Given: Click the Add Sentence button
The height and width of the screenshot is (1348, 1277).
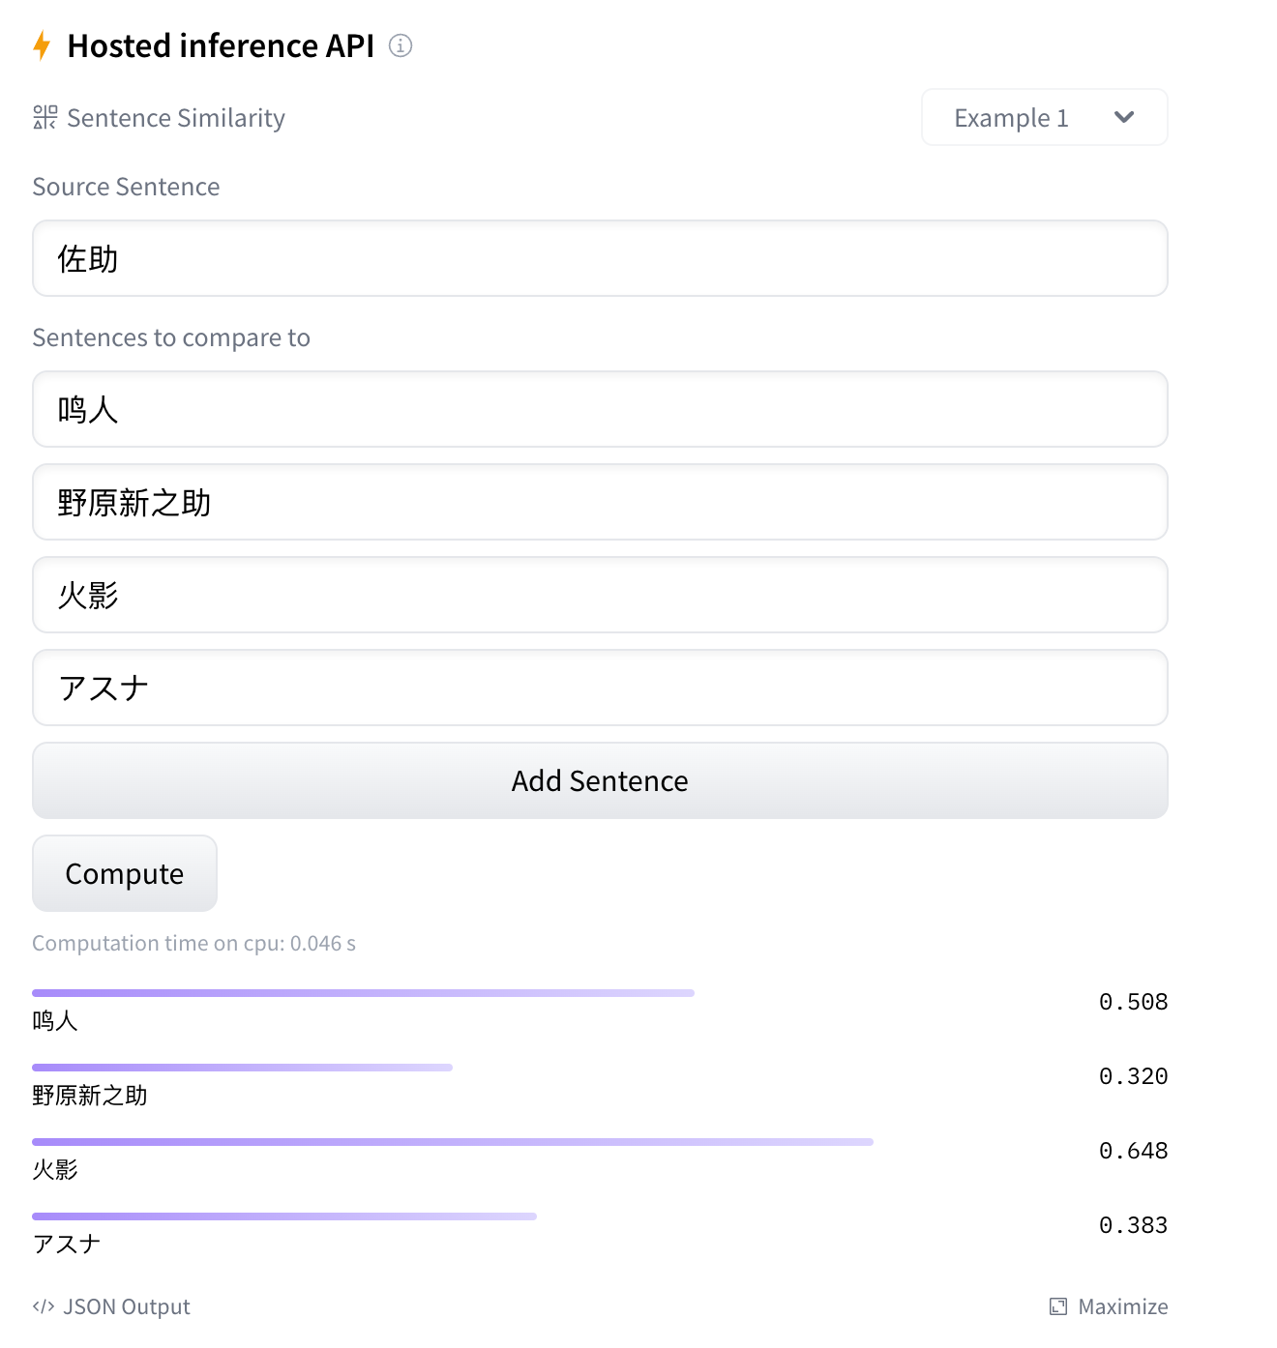Looking at the screenshot, I should click(x=600, y=780).
